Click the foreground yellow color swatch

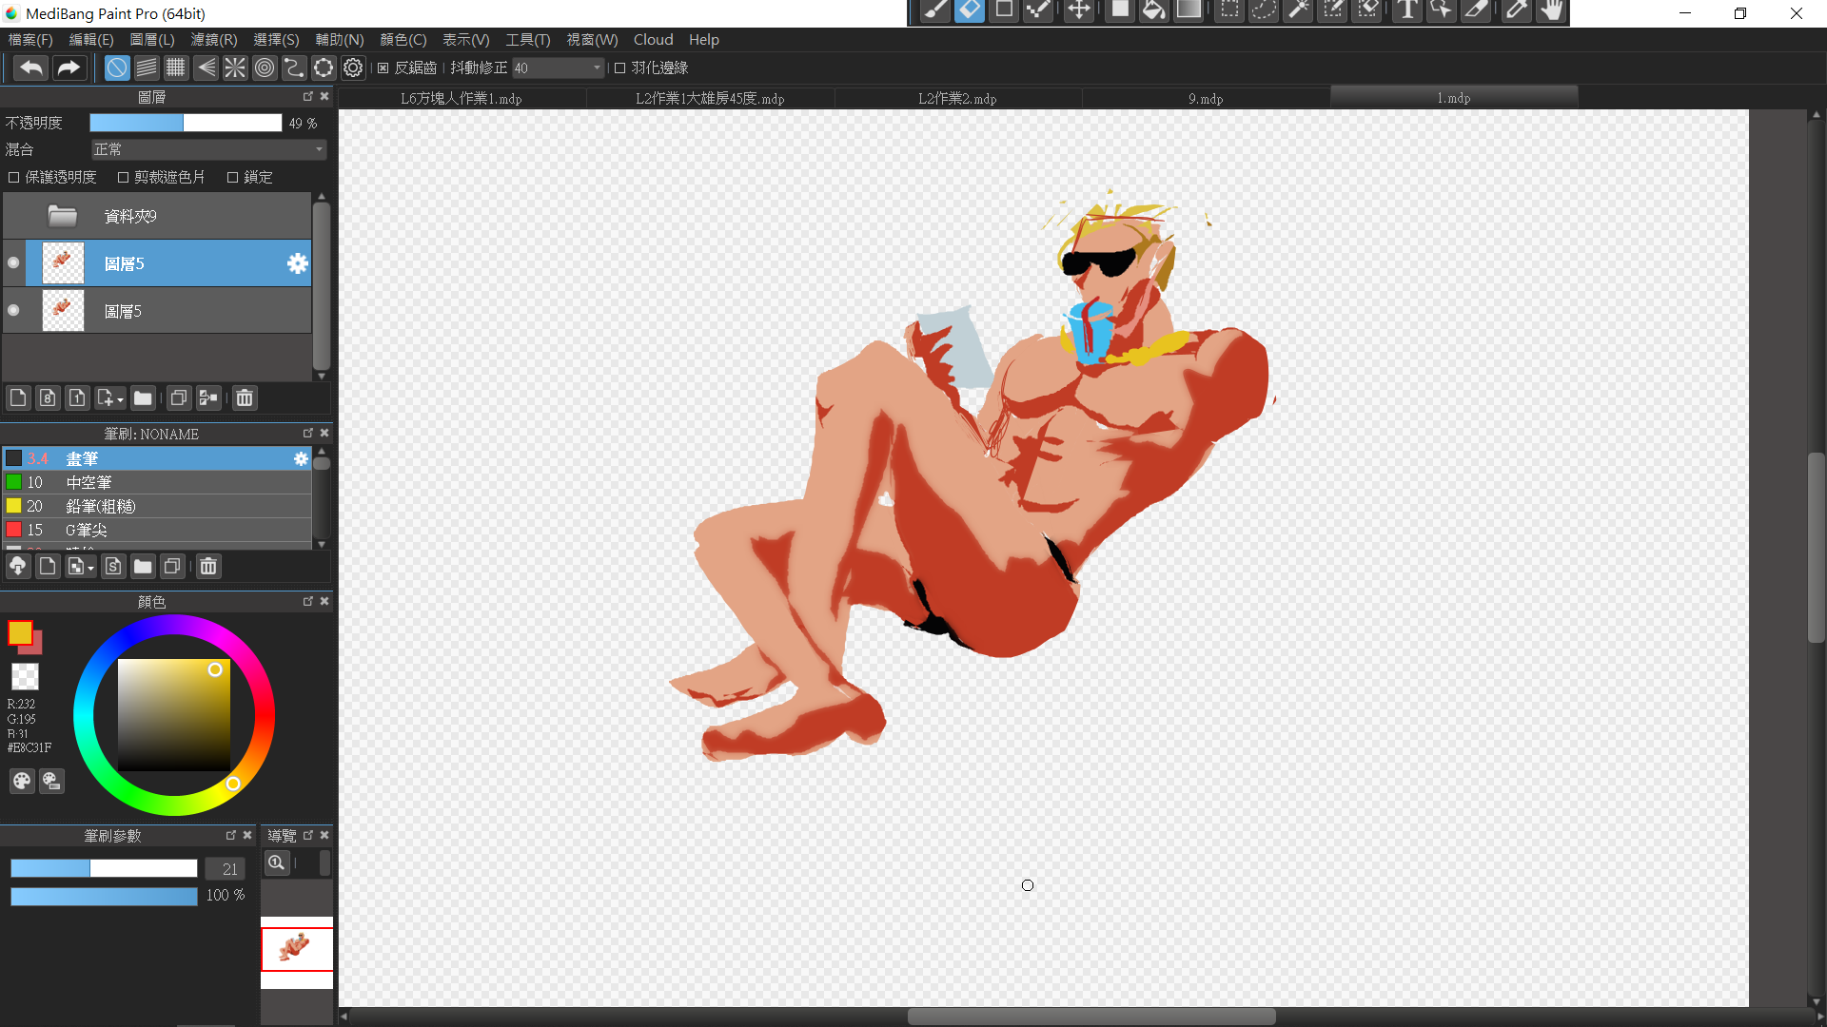(x=20, y=632)
